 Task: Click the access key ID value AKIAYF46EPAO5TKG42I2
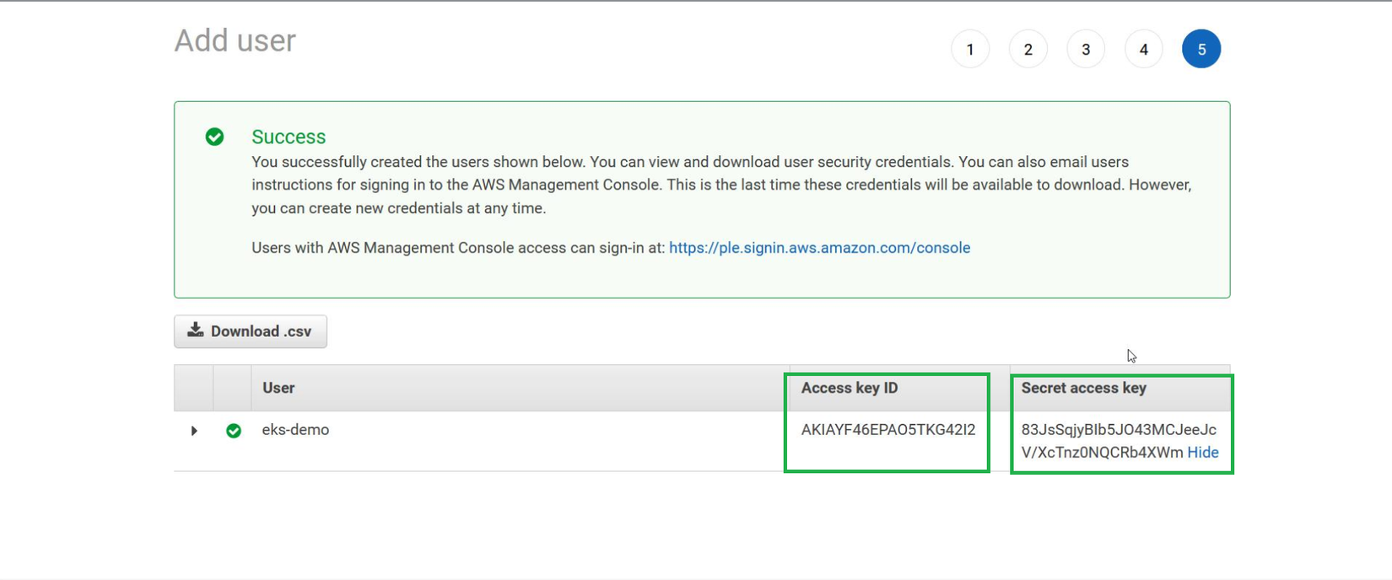[x=888, y=430]
